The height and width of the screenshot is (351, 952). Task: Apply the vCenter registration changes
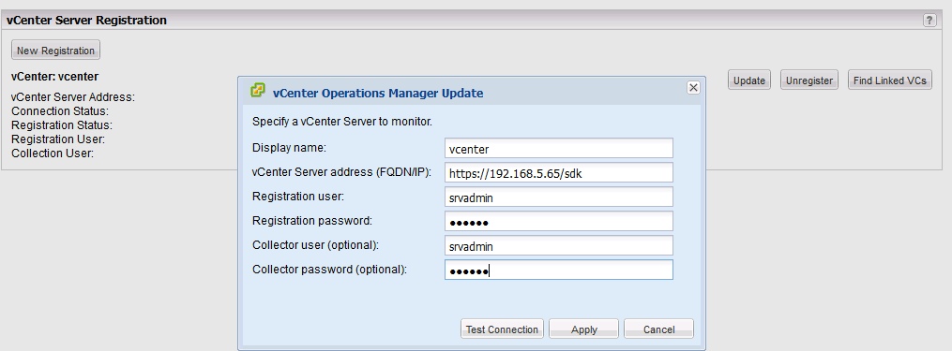(584, 329)
